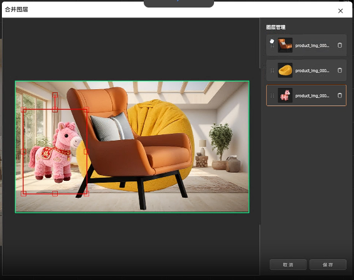Click the 保存 save button
The height and width of the screenshot is (280, 354).
point(328,265)
